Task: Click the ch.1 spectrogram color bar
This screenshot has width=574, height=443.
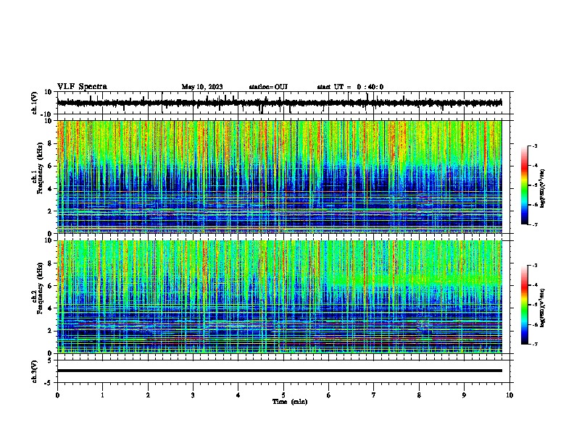Action: 524,185
